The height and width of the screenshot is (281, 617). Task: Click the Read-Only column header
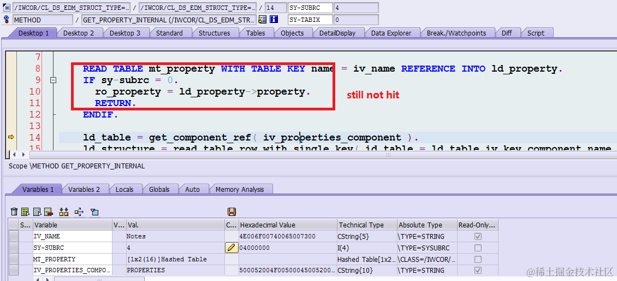(x=478, y=225)
